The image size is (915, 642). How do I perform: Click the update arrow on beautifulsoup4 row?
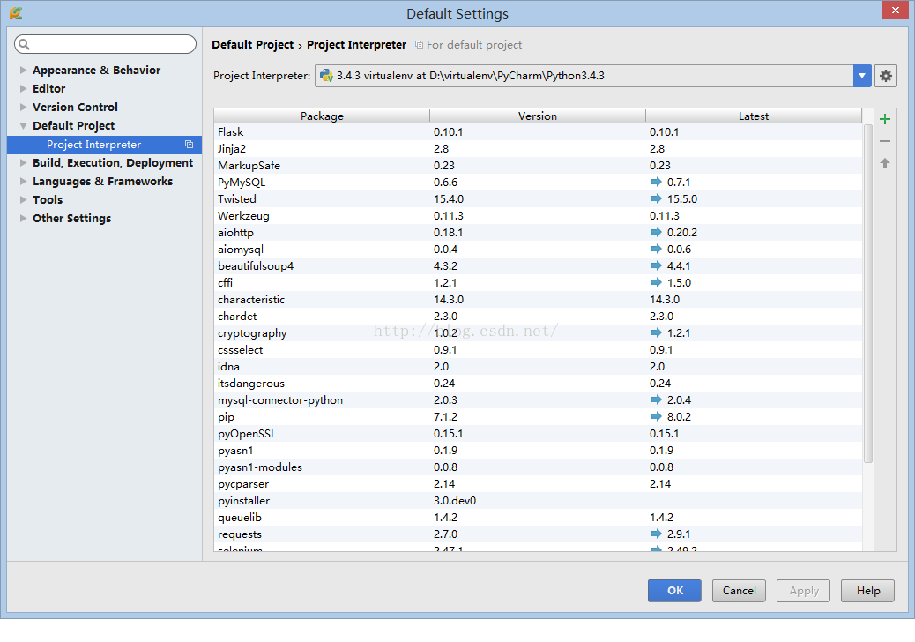pyautogui.click(x=656, y=265)
